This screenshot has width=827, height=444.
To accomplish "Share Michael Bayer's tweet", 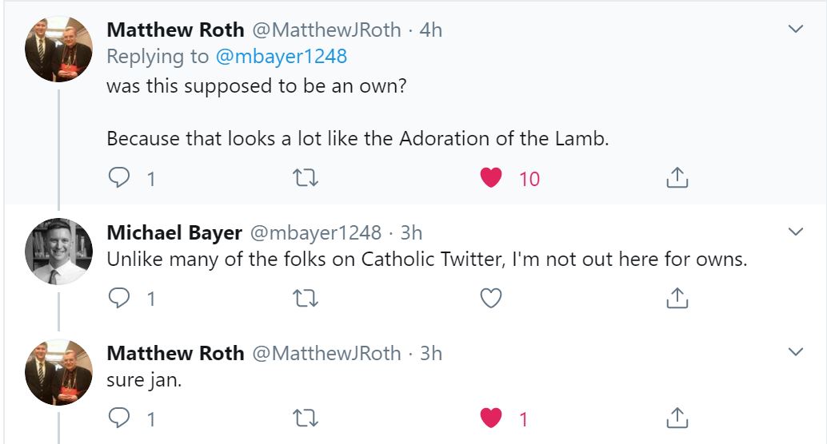I will 677,298.
